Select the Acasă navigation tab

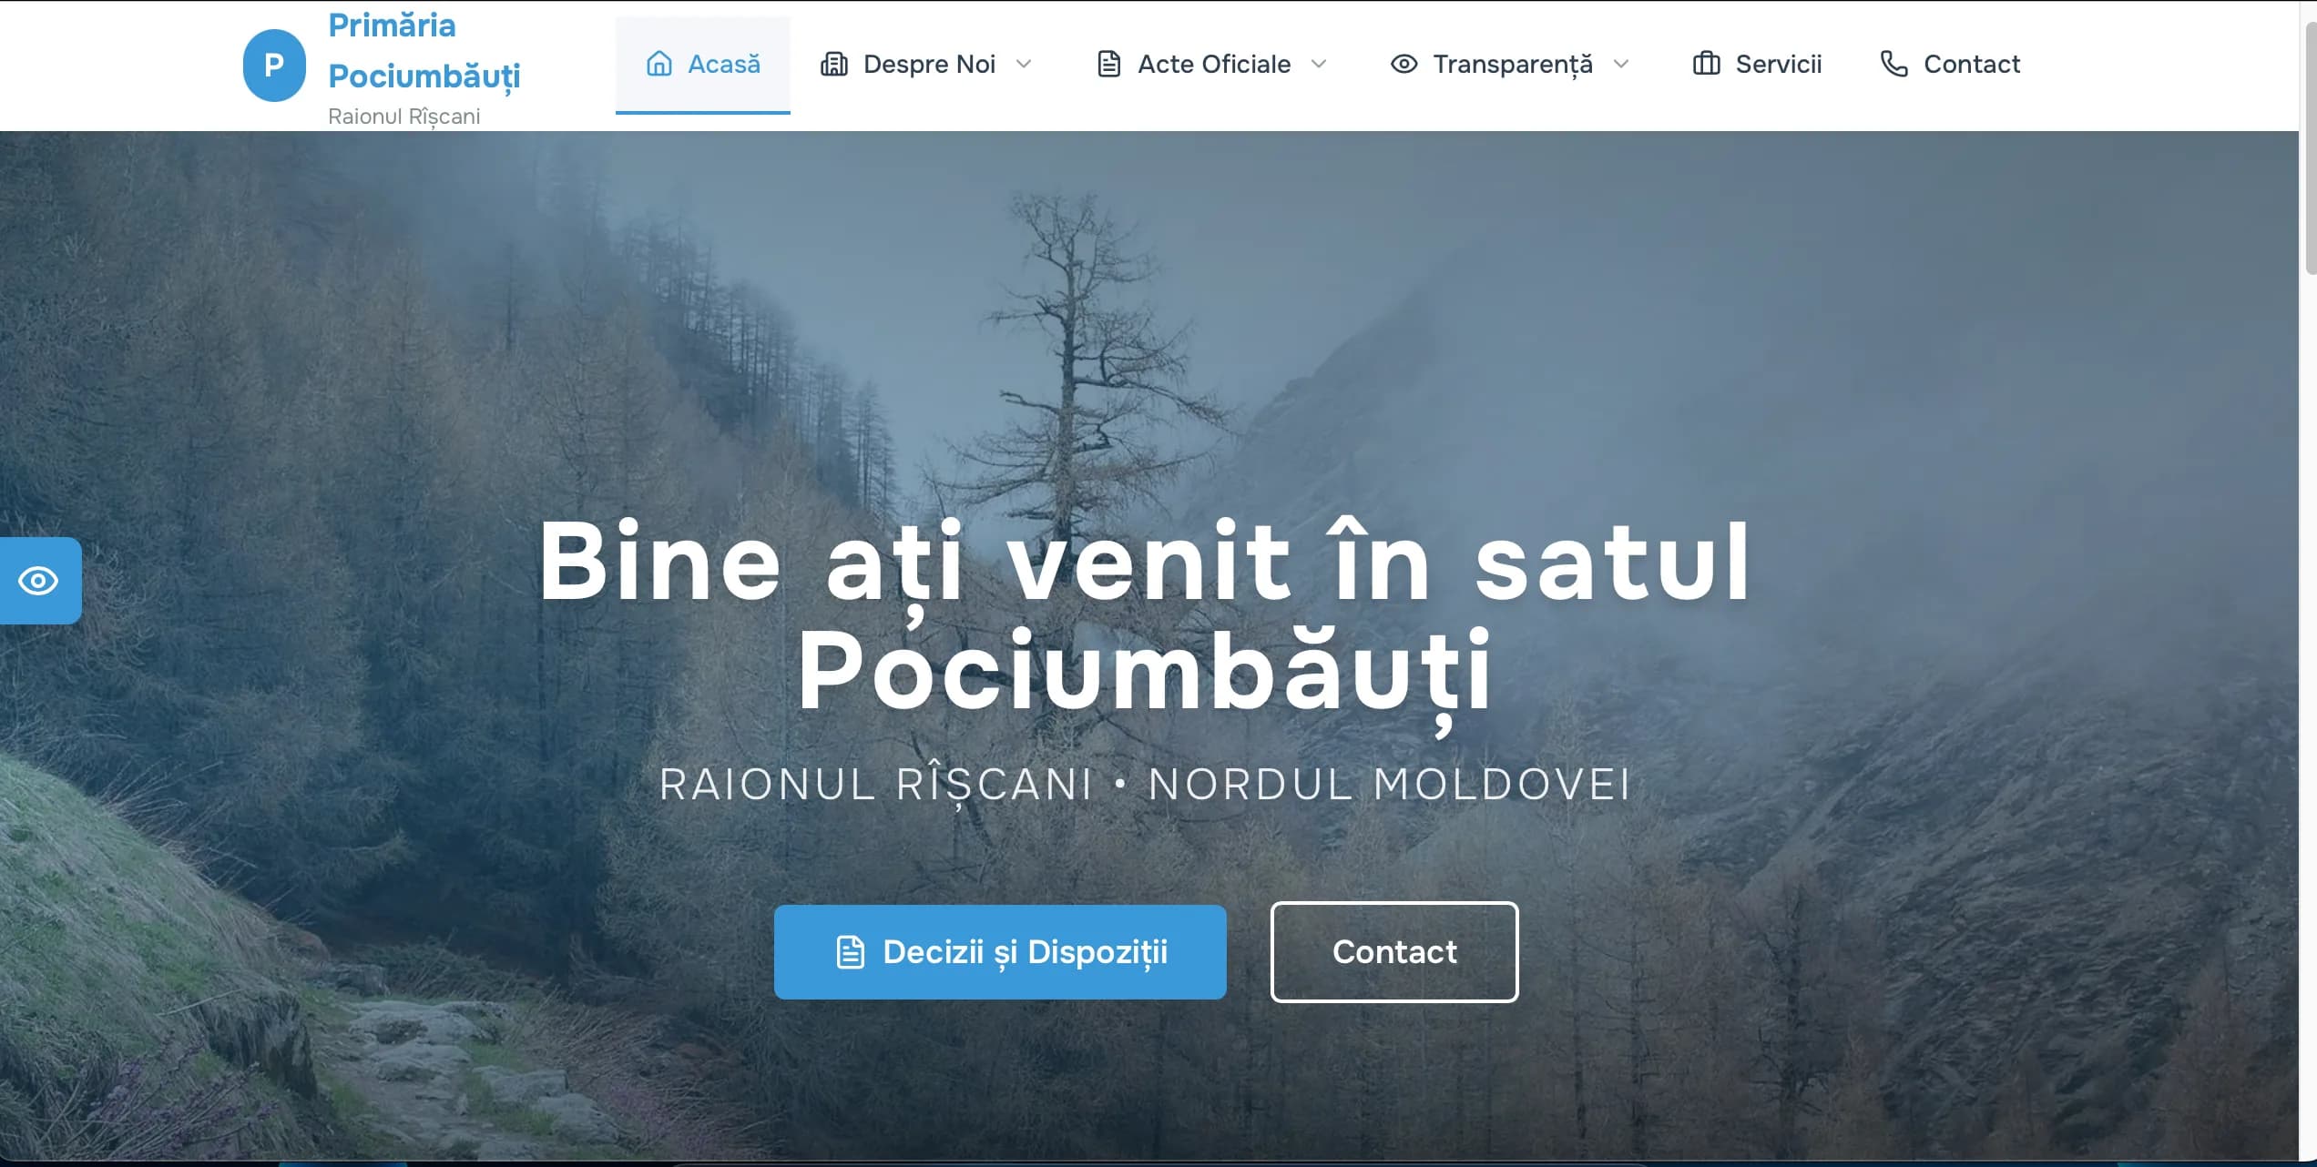point(702,64)
